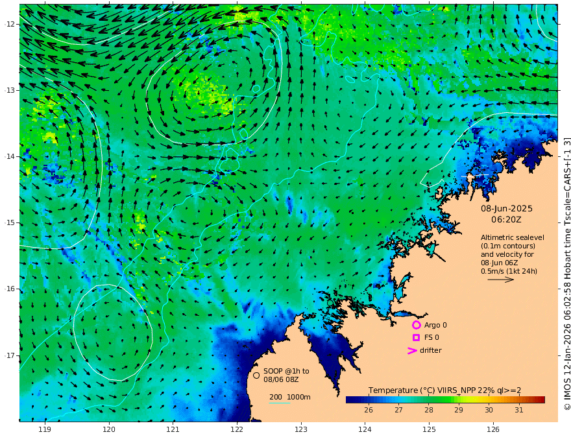Image resolution: width=571 pixels, height=441 pixels.
Task: Click the cyan 200m depth contour legend line
Action: (x=280, y=403)
